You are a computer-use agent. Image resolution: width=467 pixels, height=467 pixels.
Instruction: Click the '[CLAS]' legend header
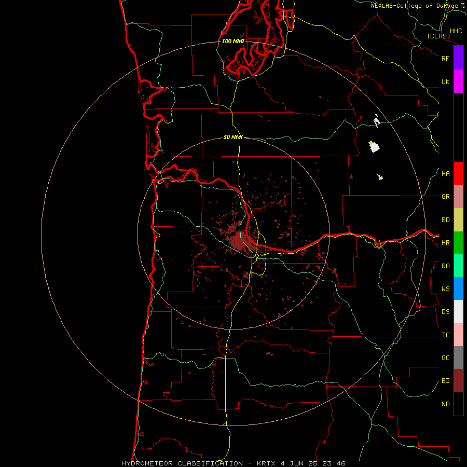438,36
